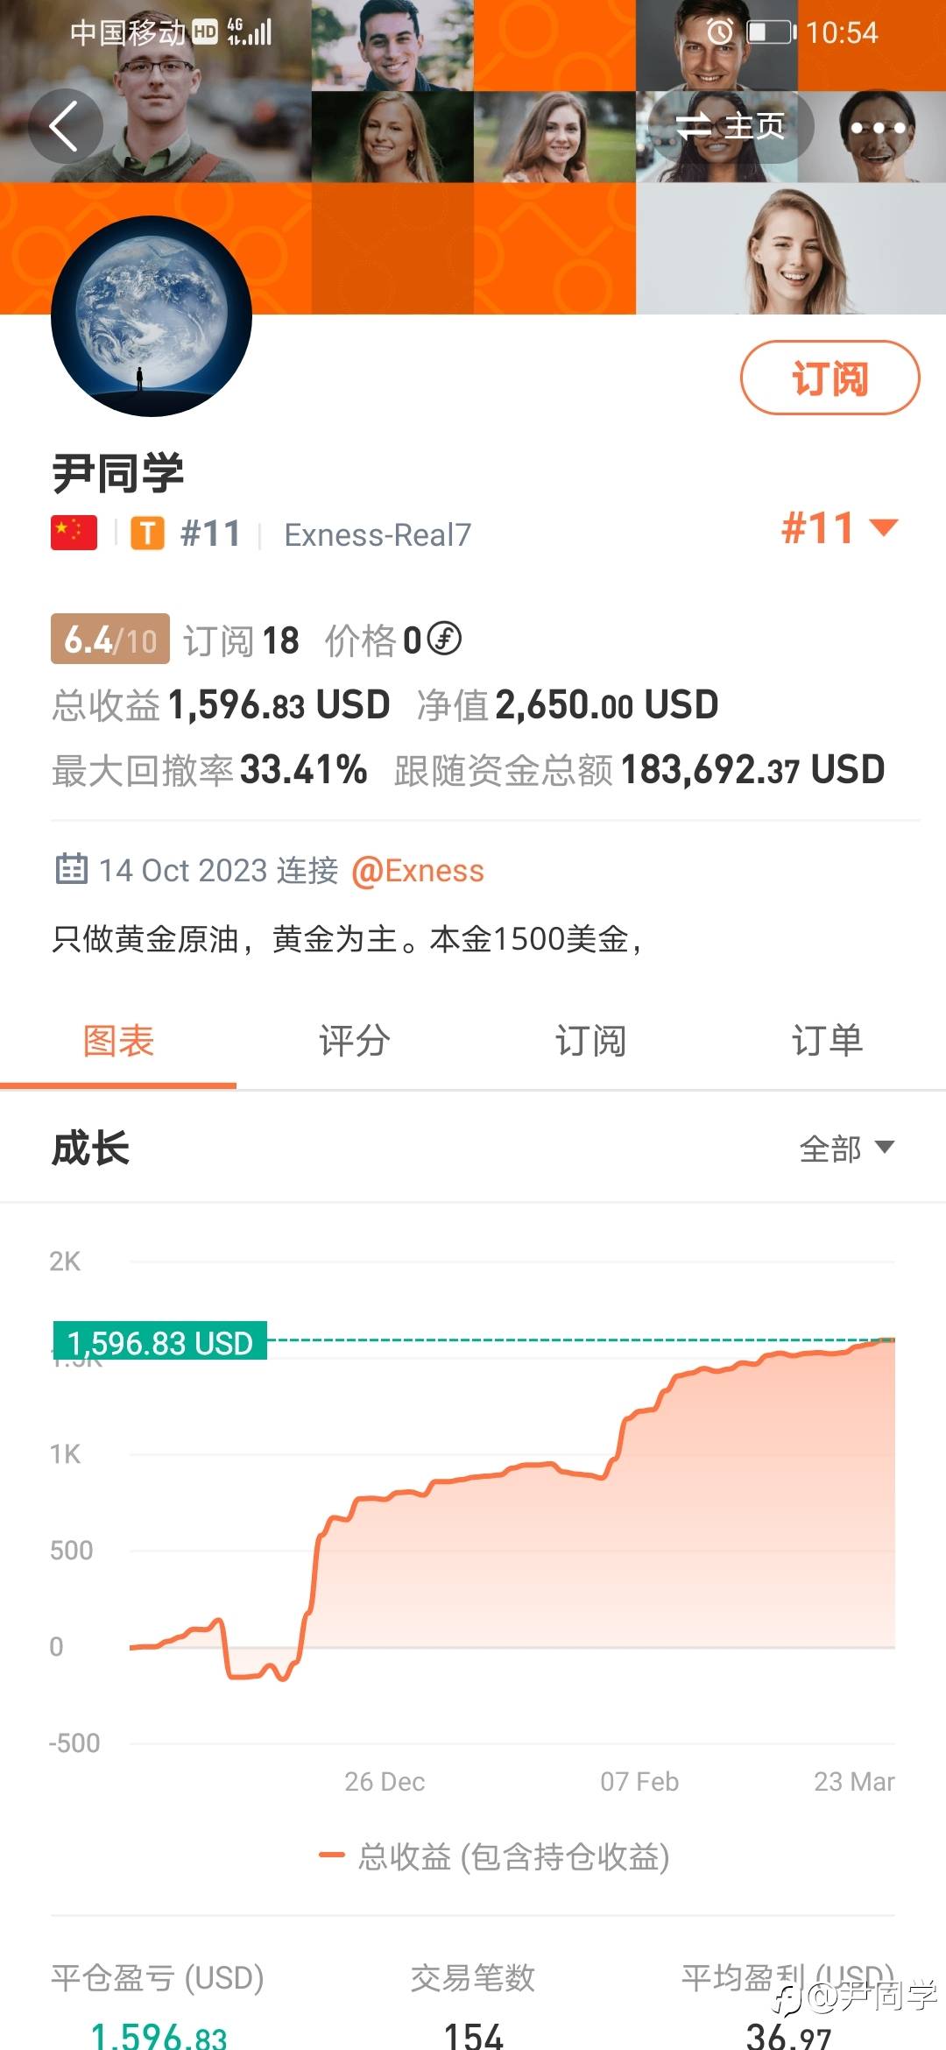Image resolution: width=946 pixels, height=2050 pixels.
Task: Open the @Exness broker link
Action: click(417, 871)
